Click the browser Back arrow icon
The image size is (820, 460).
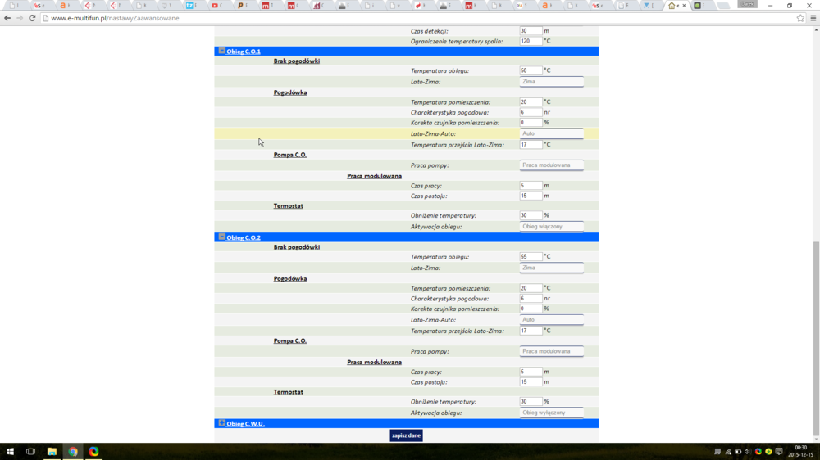tap(7, 18)
